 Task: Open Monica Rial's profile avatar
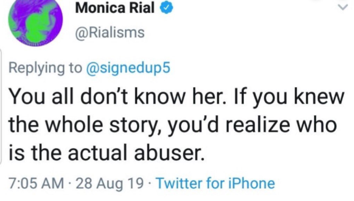[36, 23]
